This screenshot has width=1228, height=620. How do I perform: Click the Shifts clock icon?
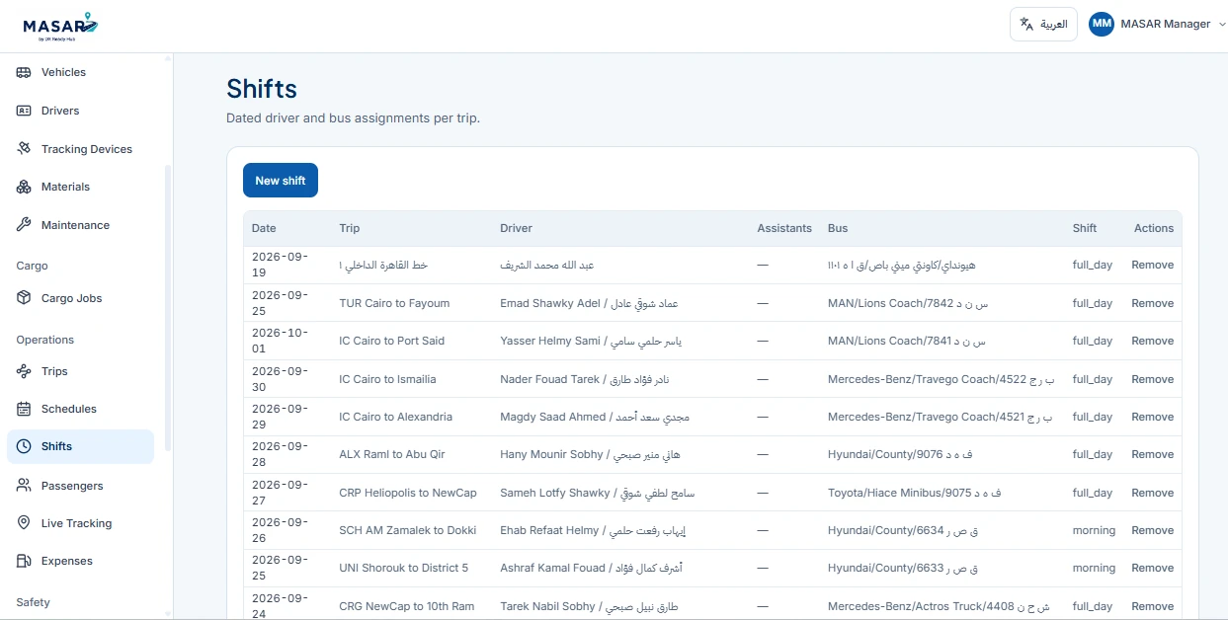tap(24, 446)
